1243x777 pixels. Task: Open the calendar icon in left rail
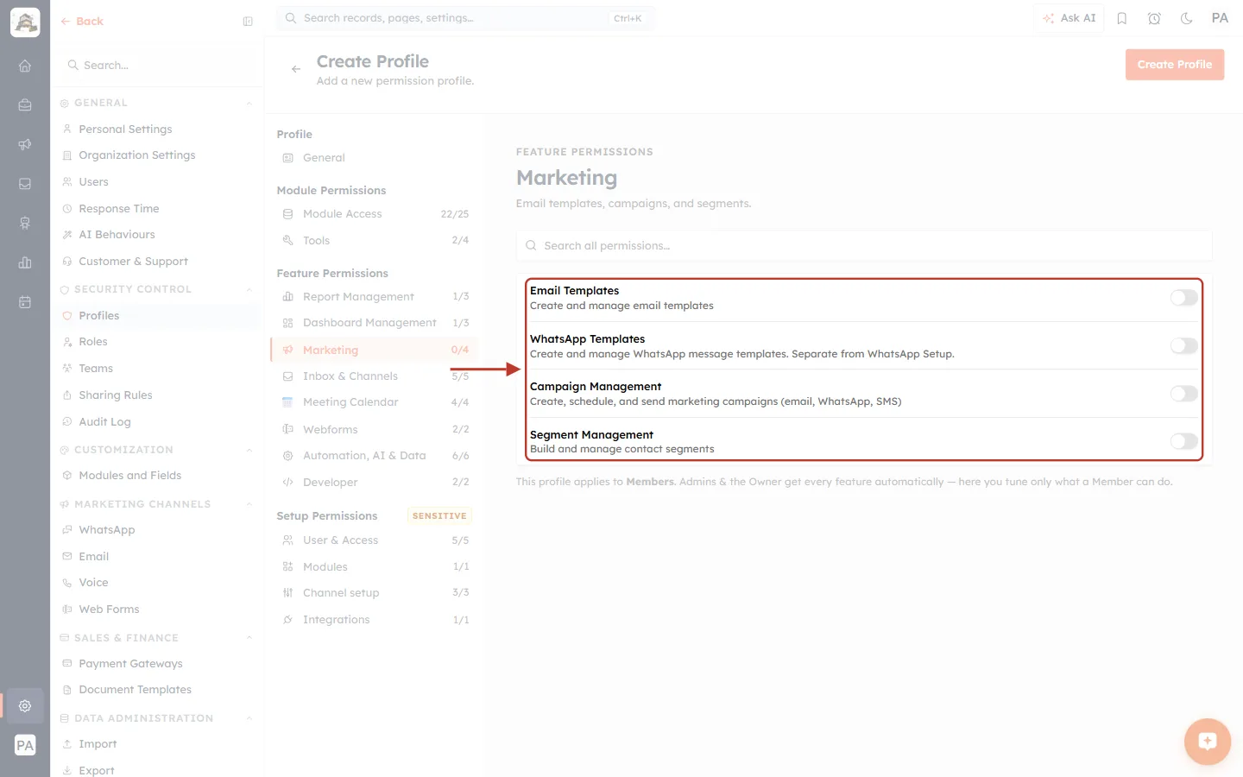click(x=25, y=302)
